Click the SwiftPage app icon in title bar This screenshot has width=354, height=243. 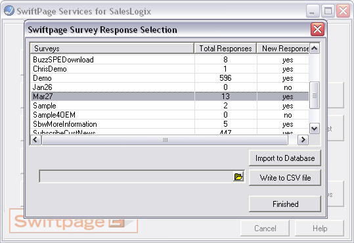coord(9,11)
